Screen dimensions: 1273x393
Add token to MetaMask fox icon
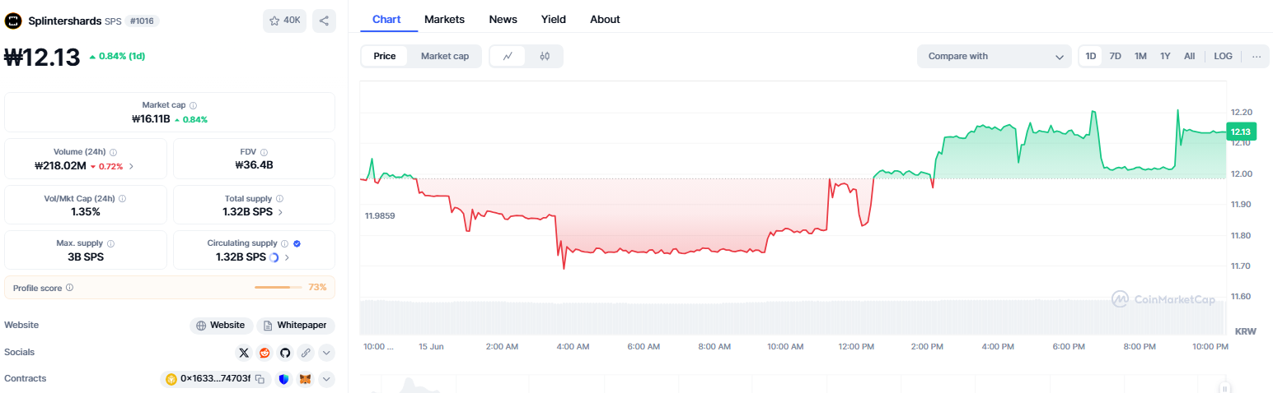pos(305,379)
